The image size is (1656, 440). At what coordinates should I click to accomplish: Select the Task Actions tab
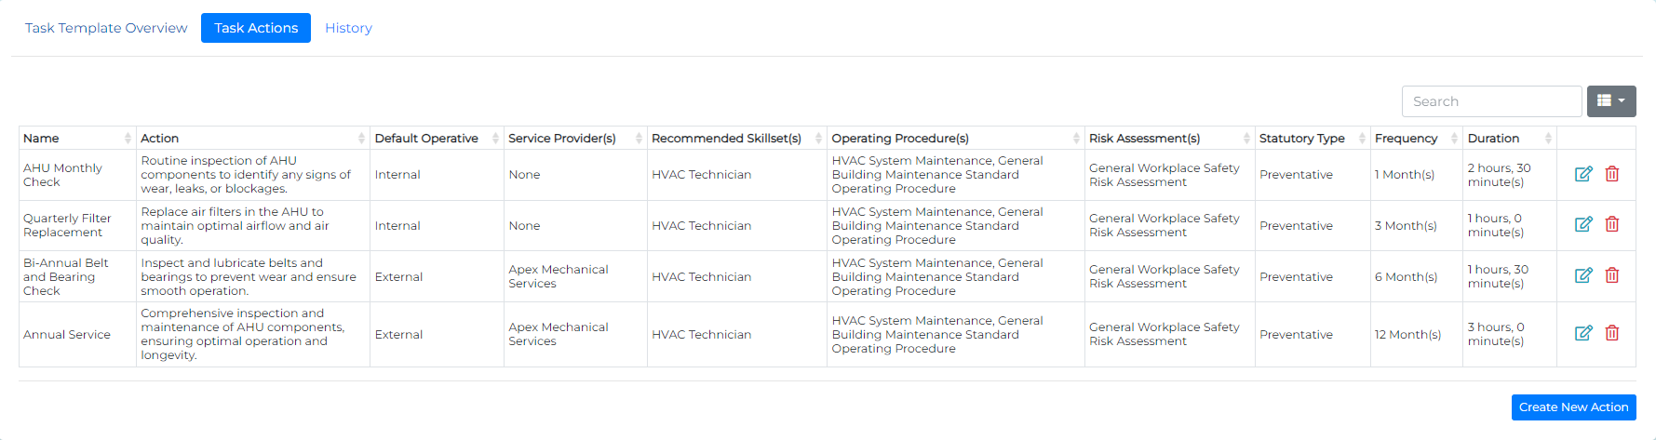(x=256, y=28)
